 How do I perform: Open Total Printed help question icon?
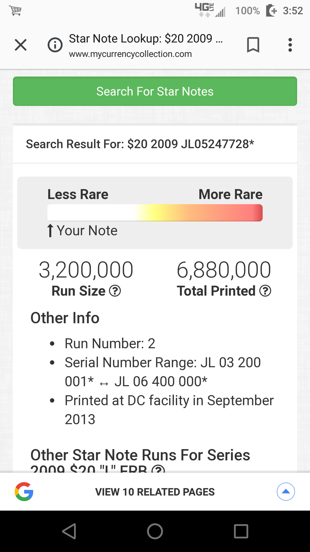(x=265, y=291)
